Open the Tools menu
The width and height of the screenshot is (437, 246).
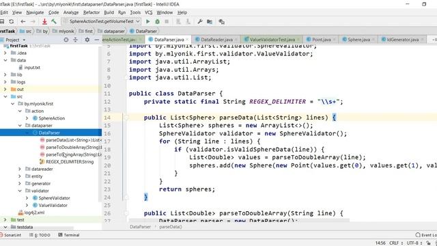[x=135, y=12]
